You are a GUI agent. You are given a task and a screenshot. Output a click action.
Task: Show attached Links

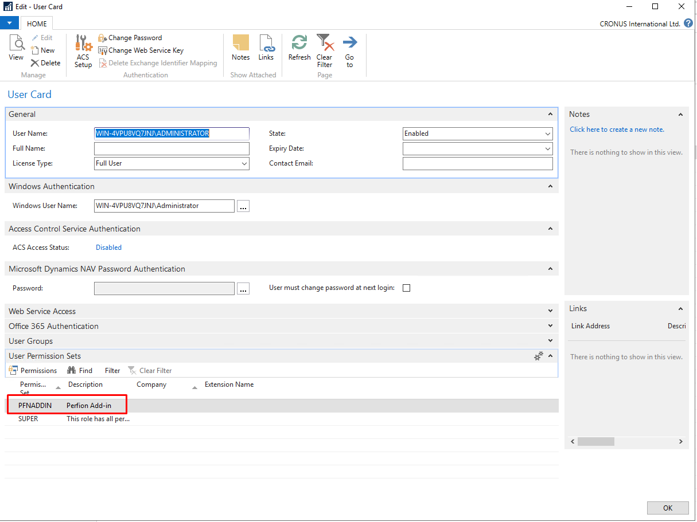[266, 48]
